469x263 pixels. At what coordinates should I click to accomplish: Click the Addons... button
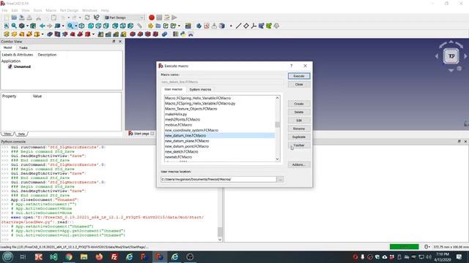coord(299,164)
